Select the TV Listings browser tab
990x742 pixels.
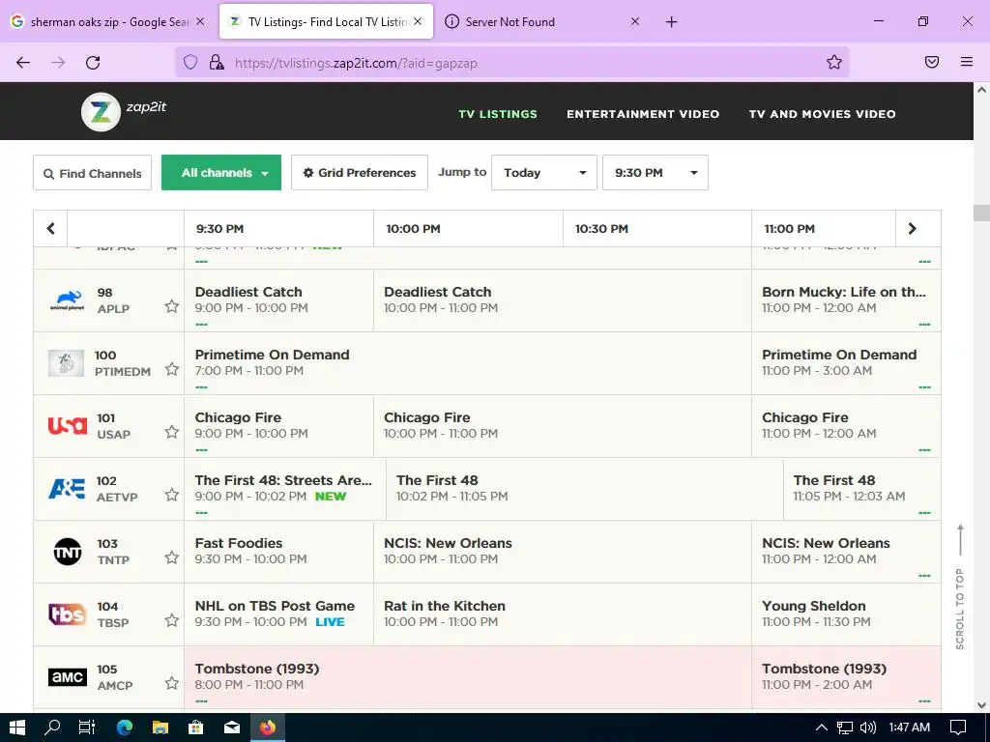tap(327, 22)
